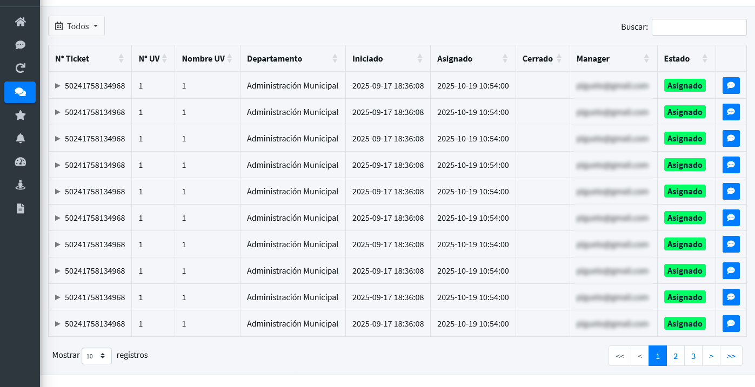Jump to the last page with >>
This screenshot has width=755, height=387.
pyautogui.click(x=731, y=356)
